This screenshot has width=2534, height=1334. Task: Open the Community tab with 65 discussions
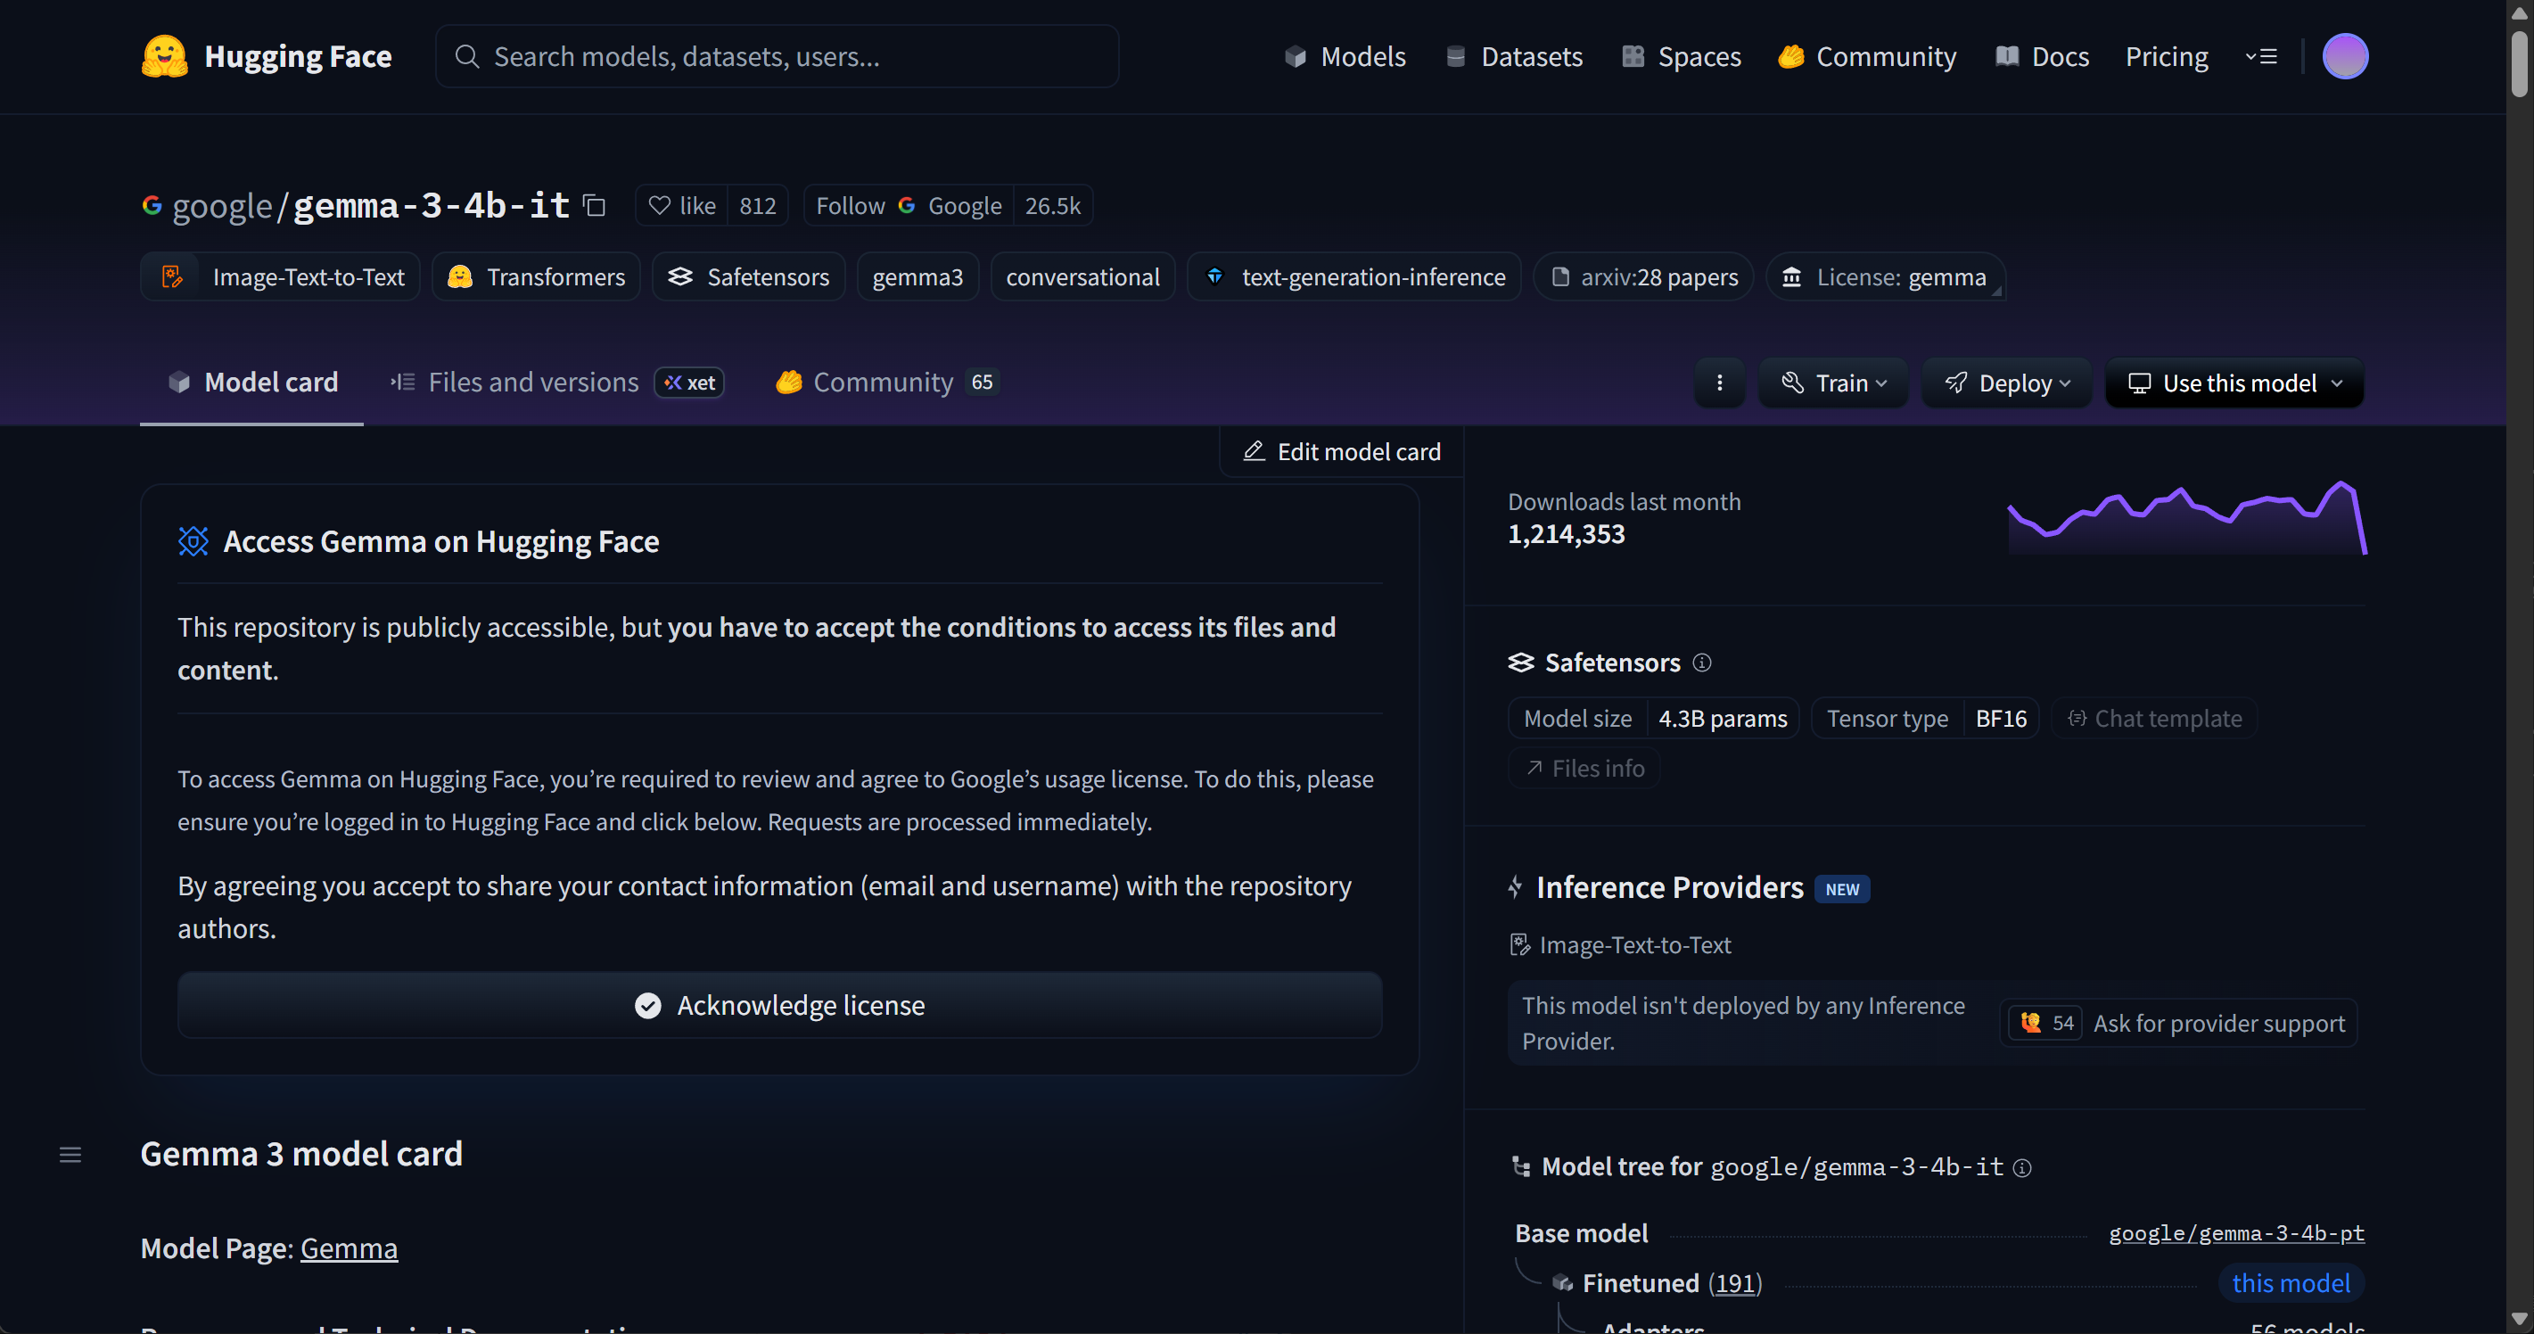coord(884,382)
